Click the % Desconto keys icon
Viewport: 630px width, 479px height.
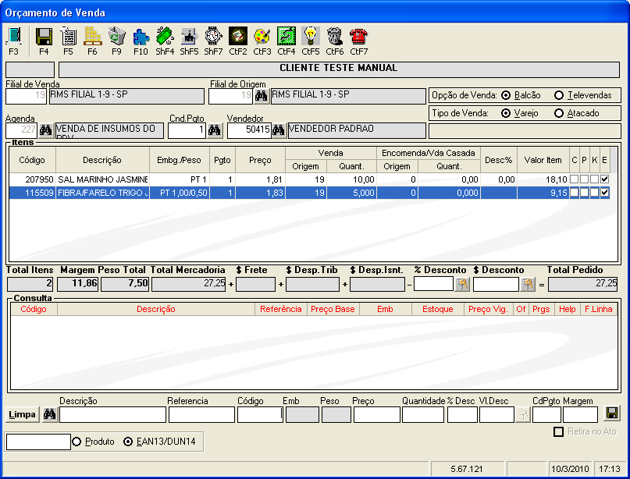pyautogui.click(x=462, y=284)
